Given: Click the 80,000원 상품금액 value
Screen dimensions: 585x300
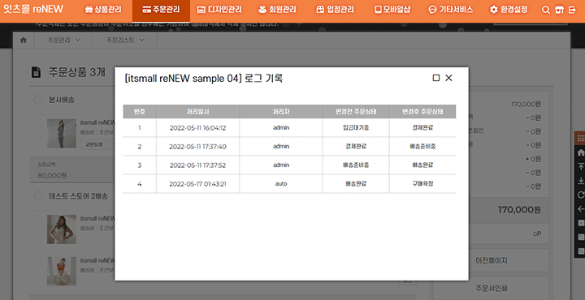Looking at the screenshot, I should 52,175.
